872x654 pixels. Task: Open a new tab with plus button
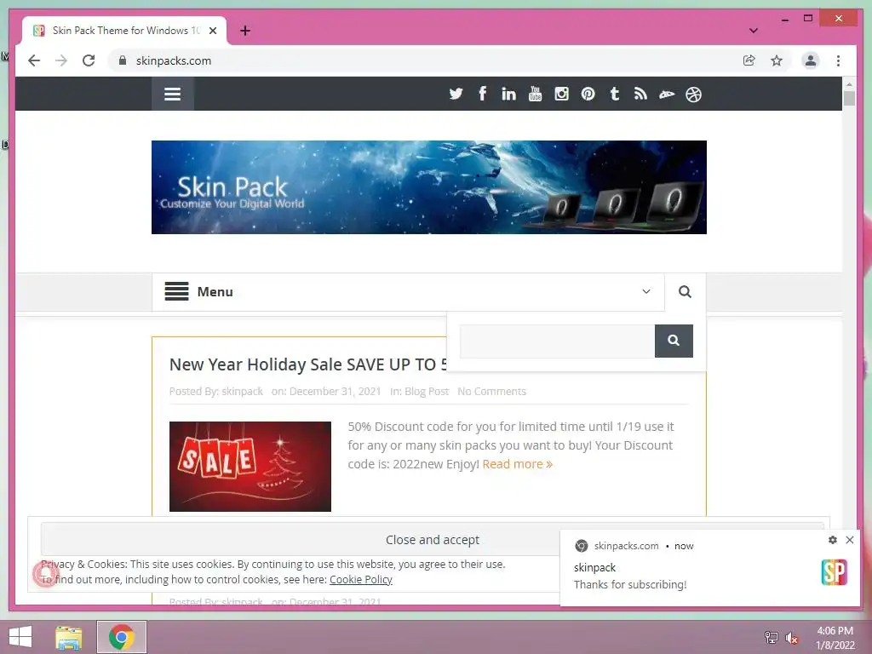(245, 31)
